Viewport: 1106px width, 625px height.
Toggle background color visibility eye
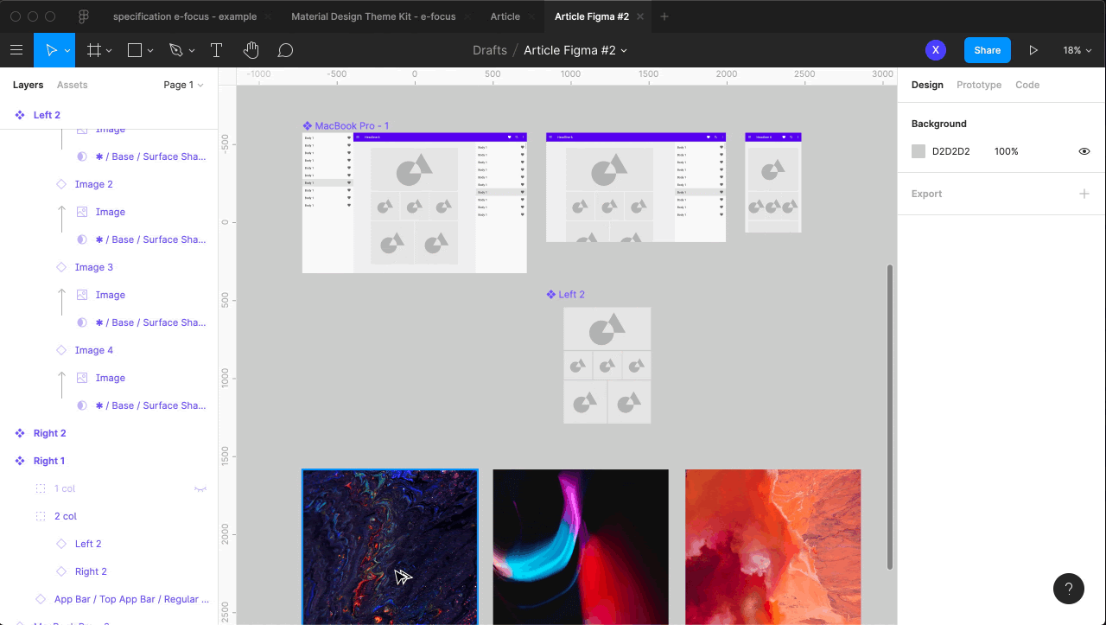1084,151
